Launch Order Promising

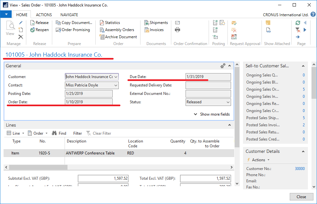pyautogui.click(x=73, y=30)
